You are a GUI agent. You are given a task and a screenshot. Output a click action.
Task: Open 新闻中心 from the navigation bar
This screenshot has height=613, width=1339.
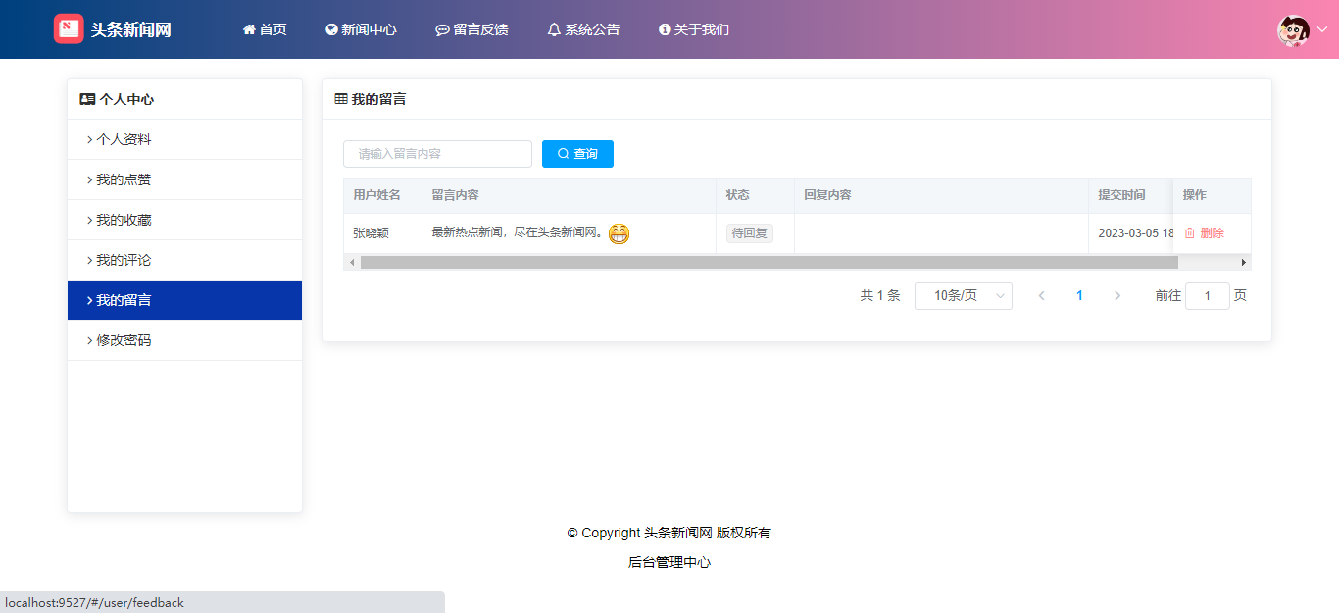click(361, 29)
